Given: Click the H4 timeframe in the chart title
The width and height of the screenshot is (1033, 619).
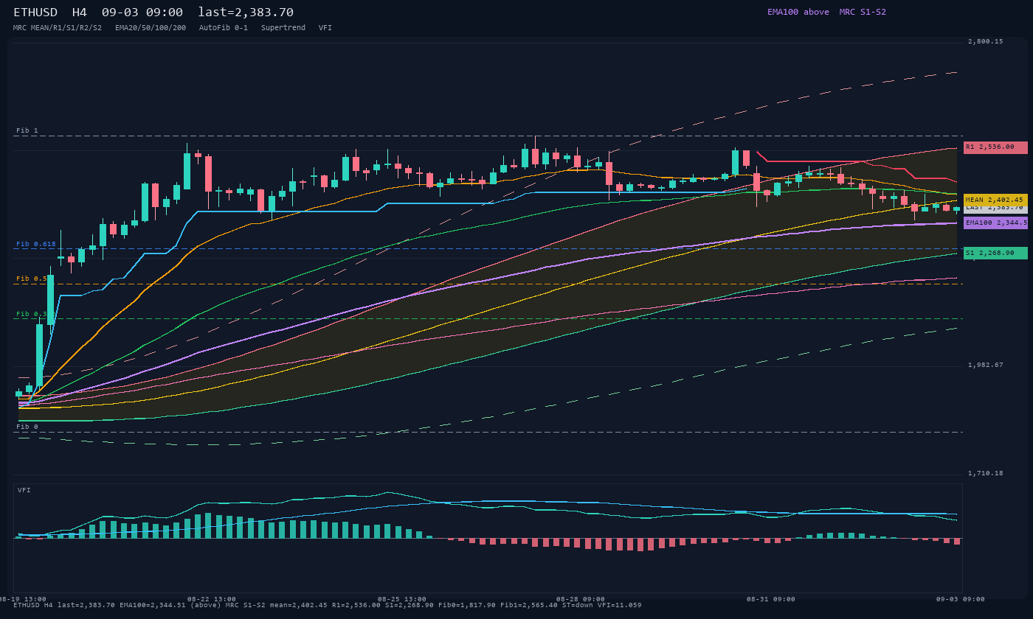Looking at the screenshot, I should [x=80, y=13].
